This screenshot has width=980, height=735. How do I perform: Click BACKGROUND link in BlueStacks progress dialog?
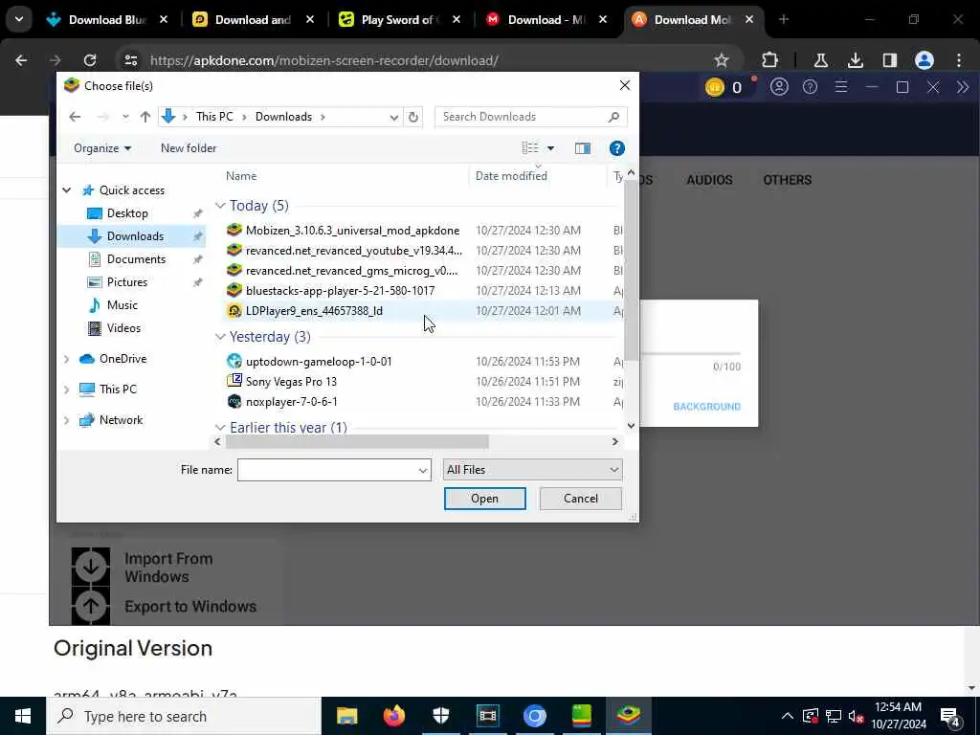pyautogui.click(x=707, y=406)
